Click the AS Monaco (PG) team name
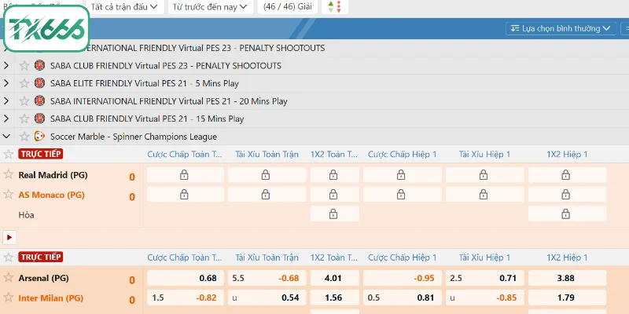Image resolution: width=629 pixels, height=314 pixels. (x=52, y=195)
